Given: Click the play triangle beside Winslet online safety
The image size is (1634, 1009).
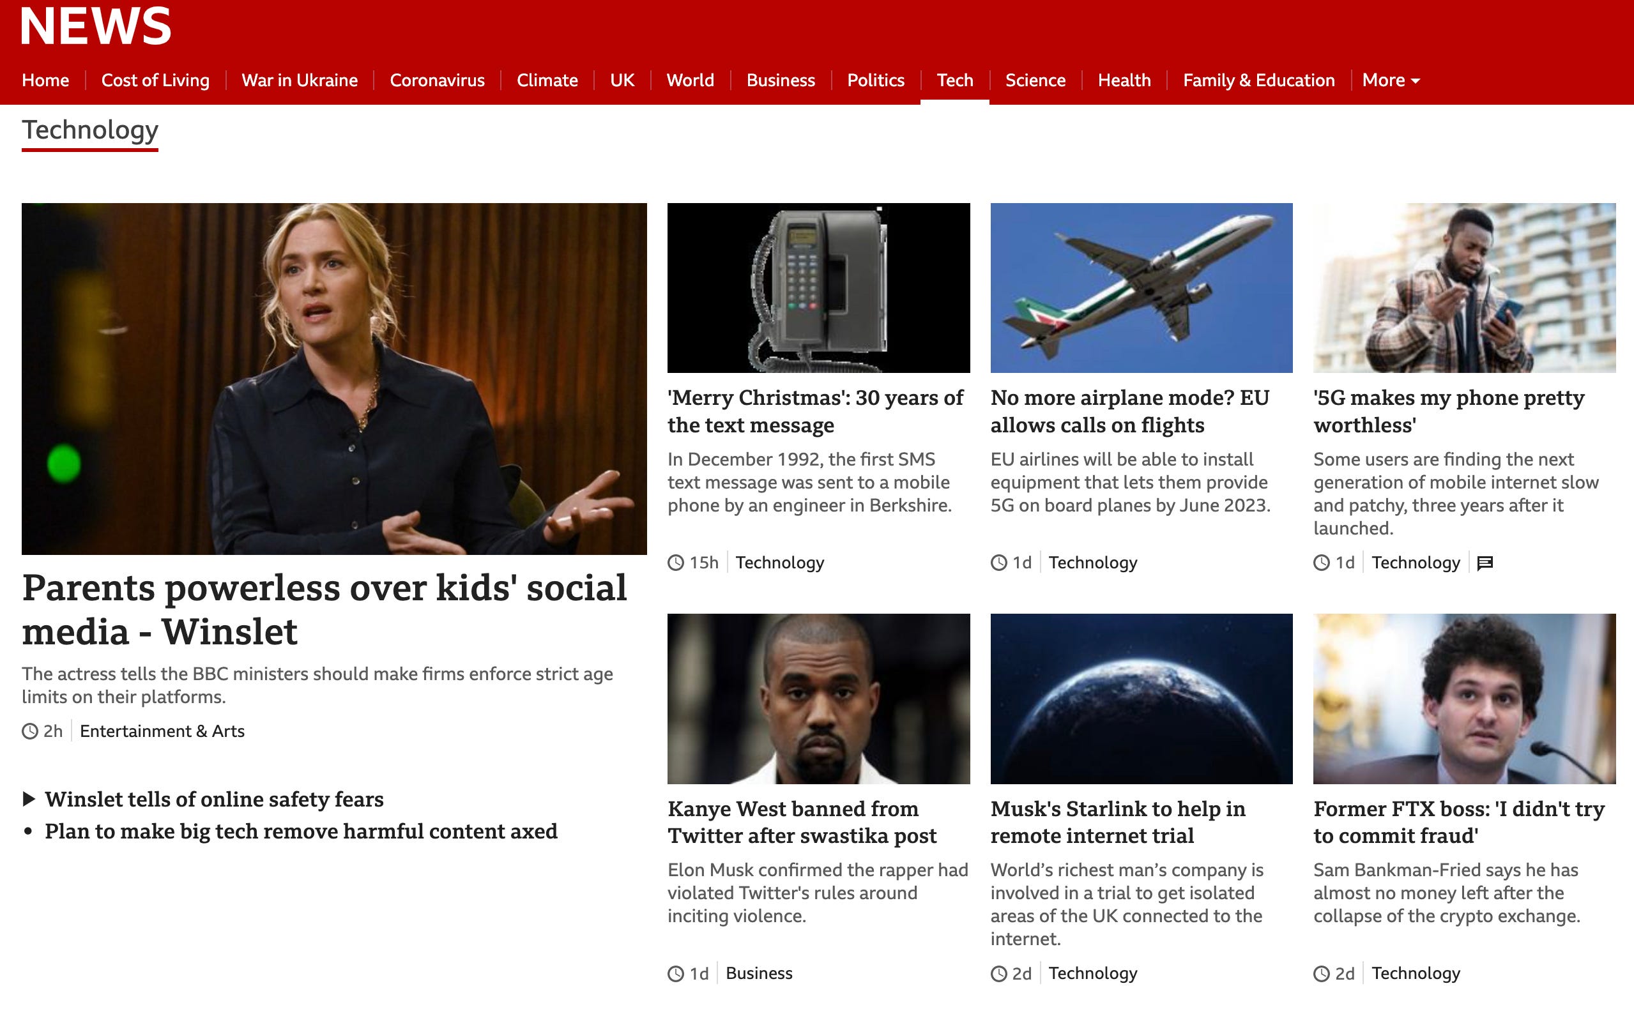Looking at the screenshot, I should [29, 800].
